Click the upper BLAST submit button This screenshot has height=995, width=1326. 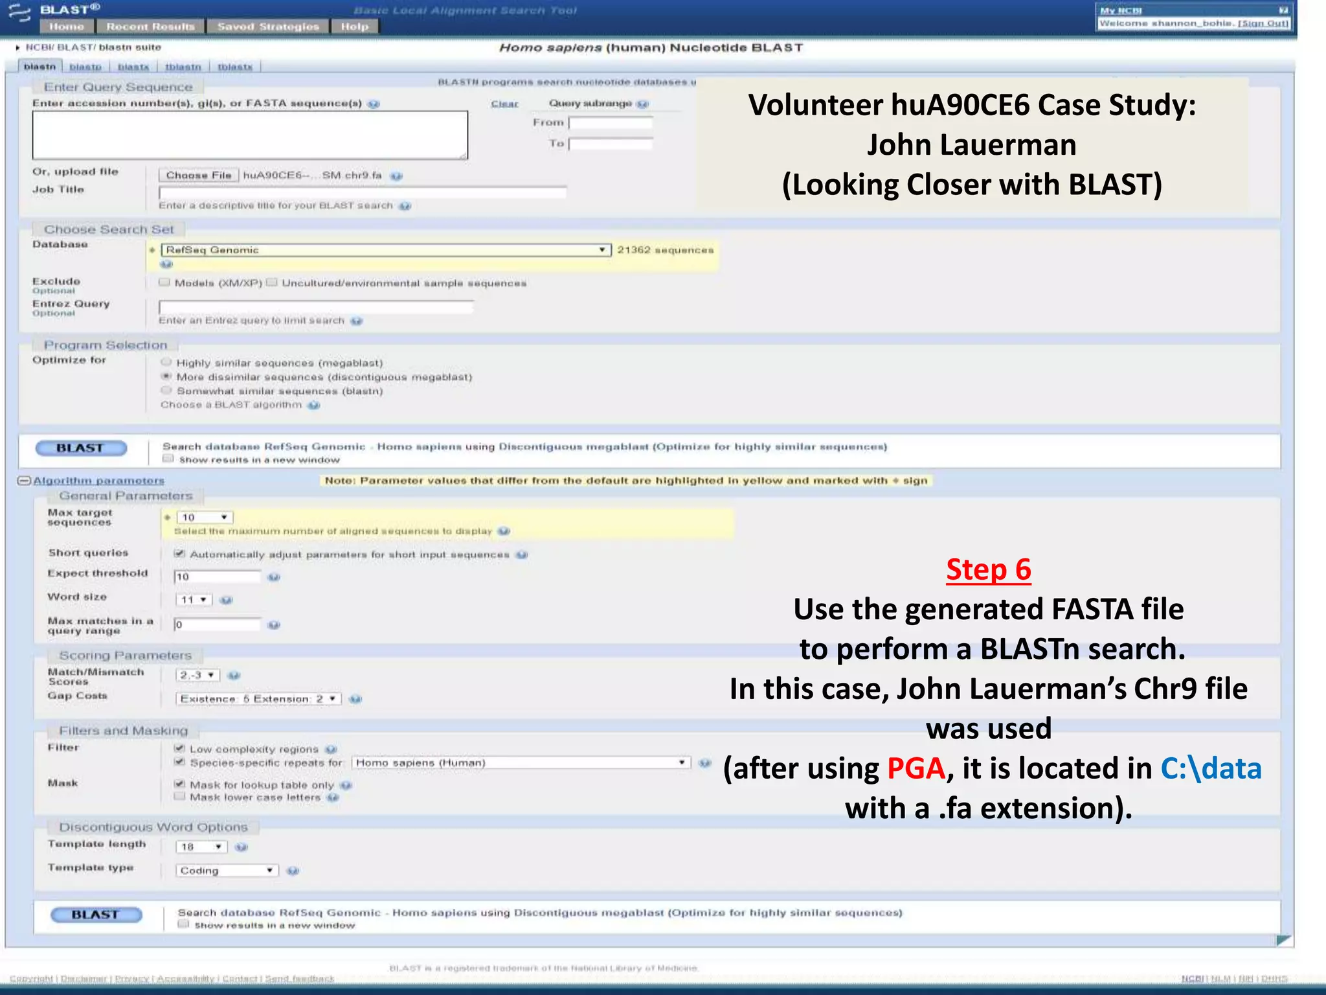[80, 448]
